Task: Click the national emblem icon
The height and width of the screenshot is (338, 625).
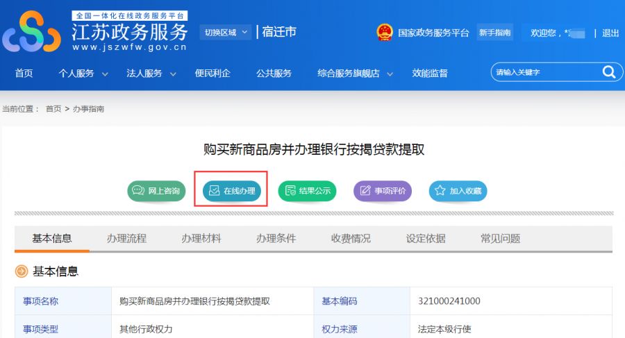Action: pyautogui.click(x=384, y=33)
